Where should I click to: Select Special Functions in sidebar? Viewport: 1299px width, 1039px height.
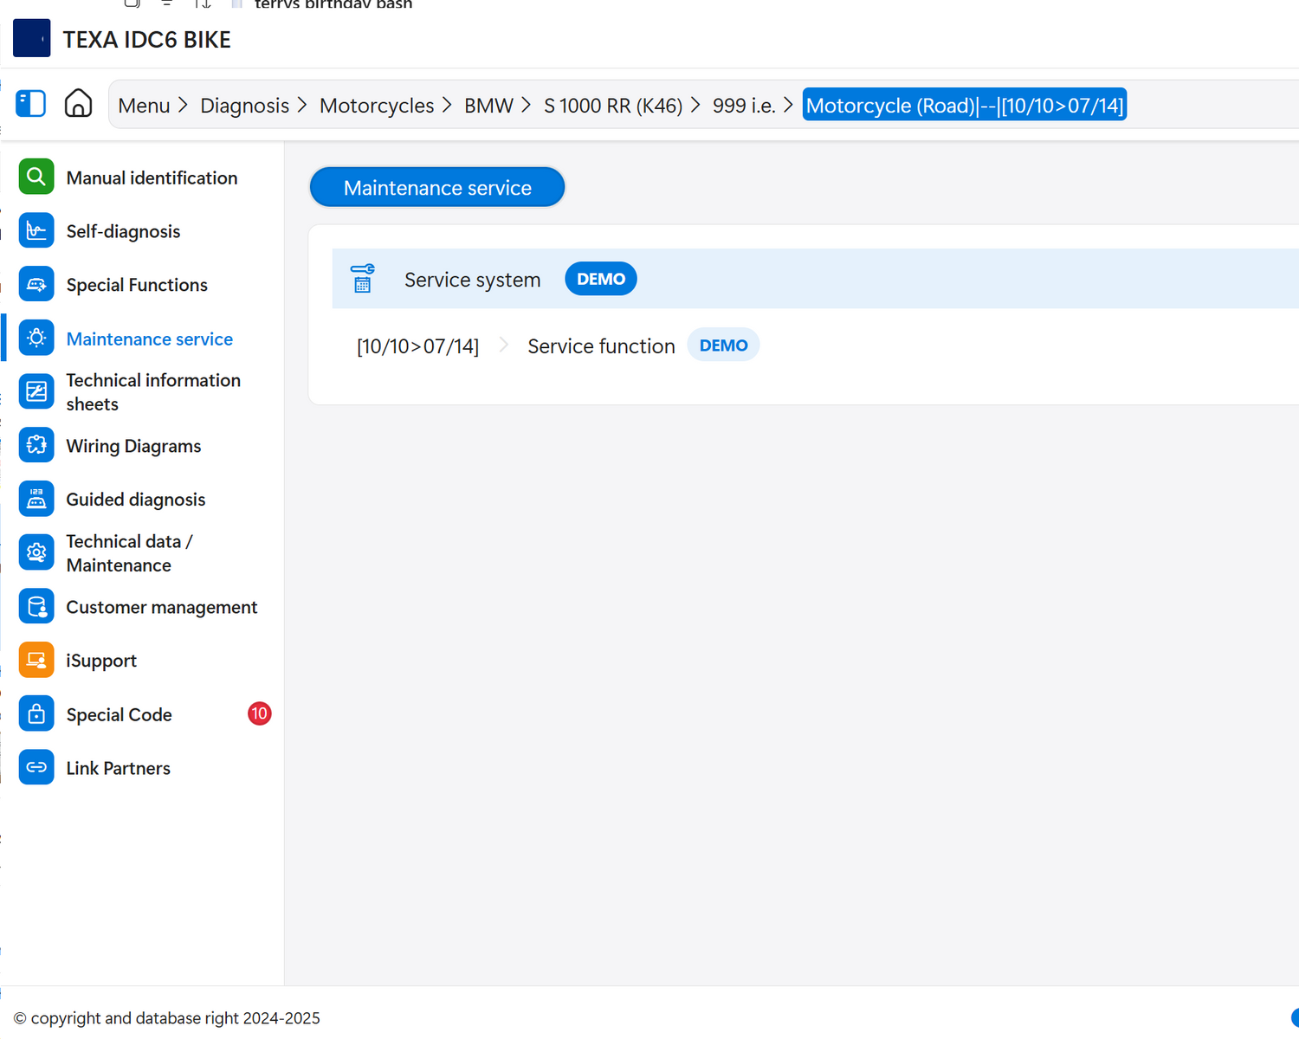click(x=137, y=285)
